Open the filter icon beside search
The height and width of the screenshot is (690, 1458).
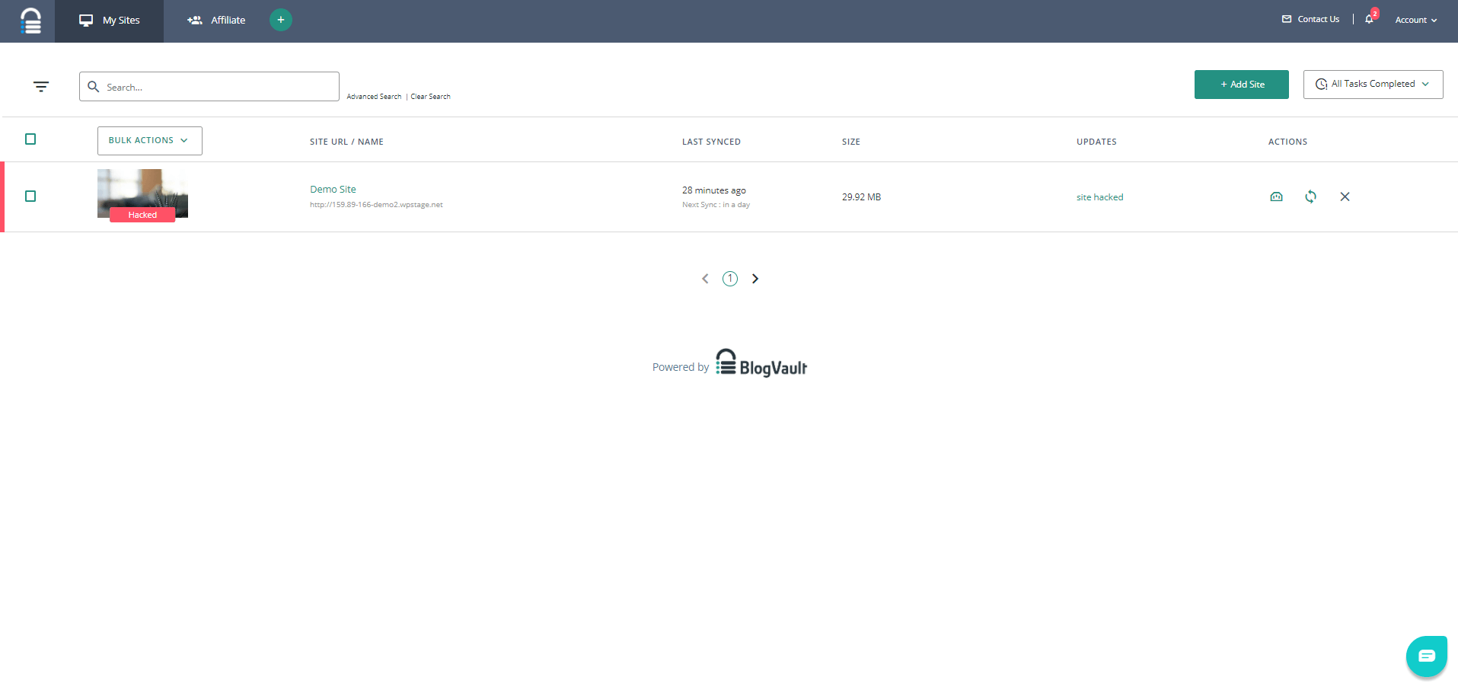point(41,87)
